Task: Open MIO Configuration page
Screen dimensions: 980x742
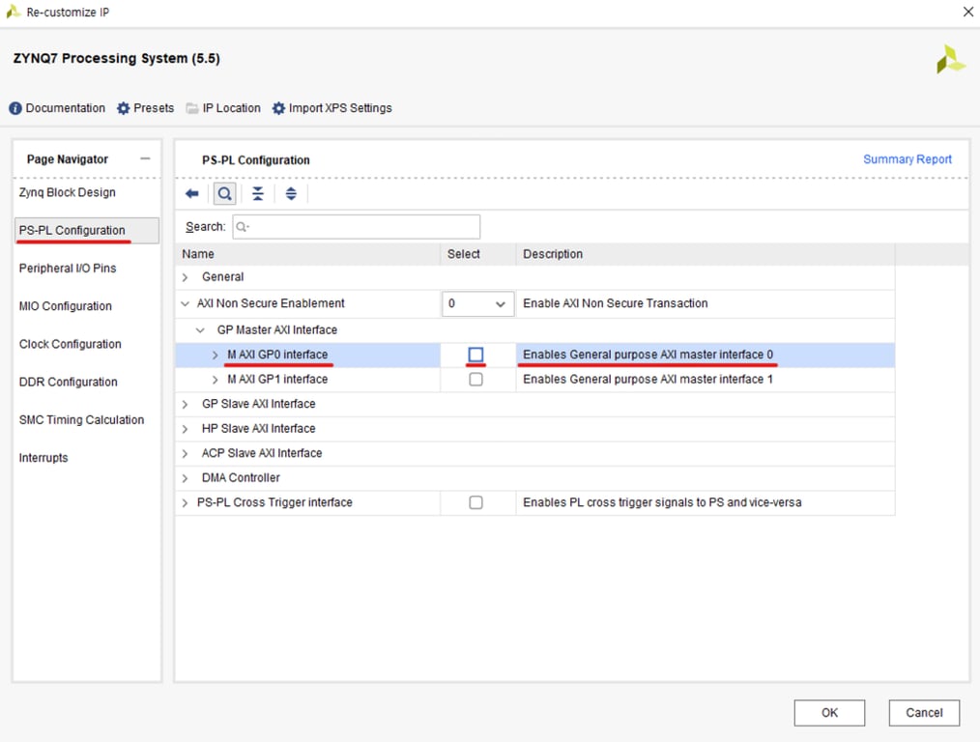Action: click(66, 306)
